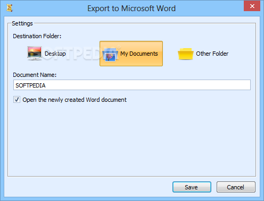Screen dimensions: 264x201
Task: Select the My Documents destination option
Action: tap(131, 54)
